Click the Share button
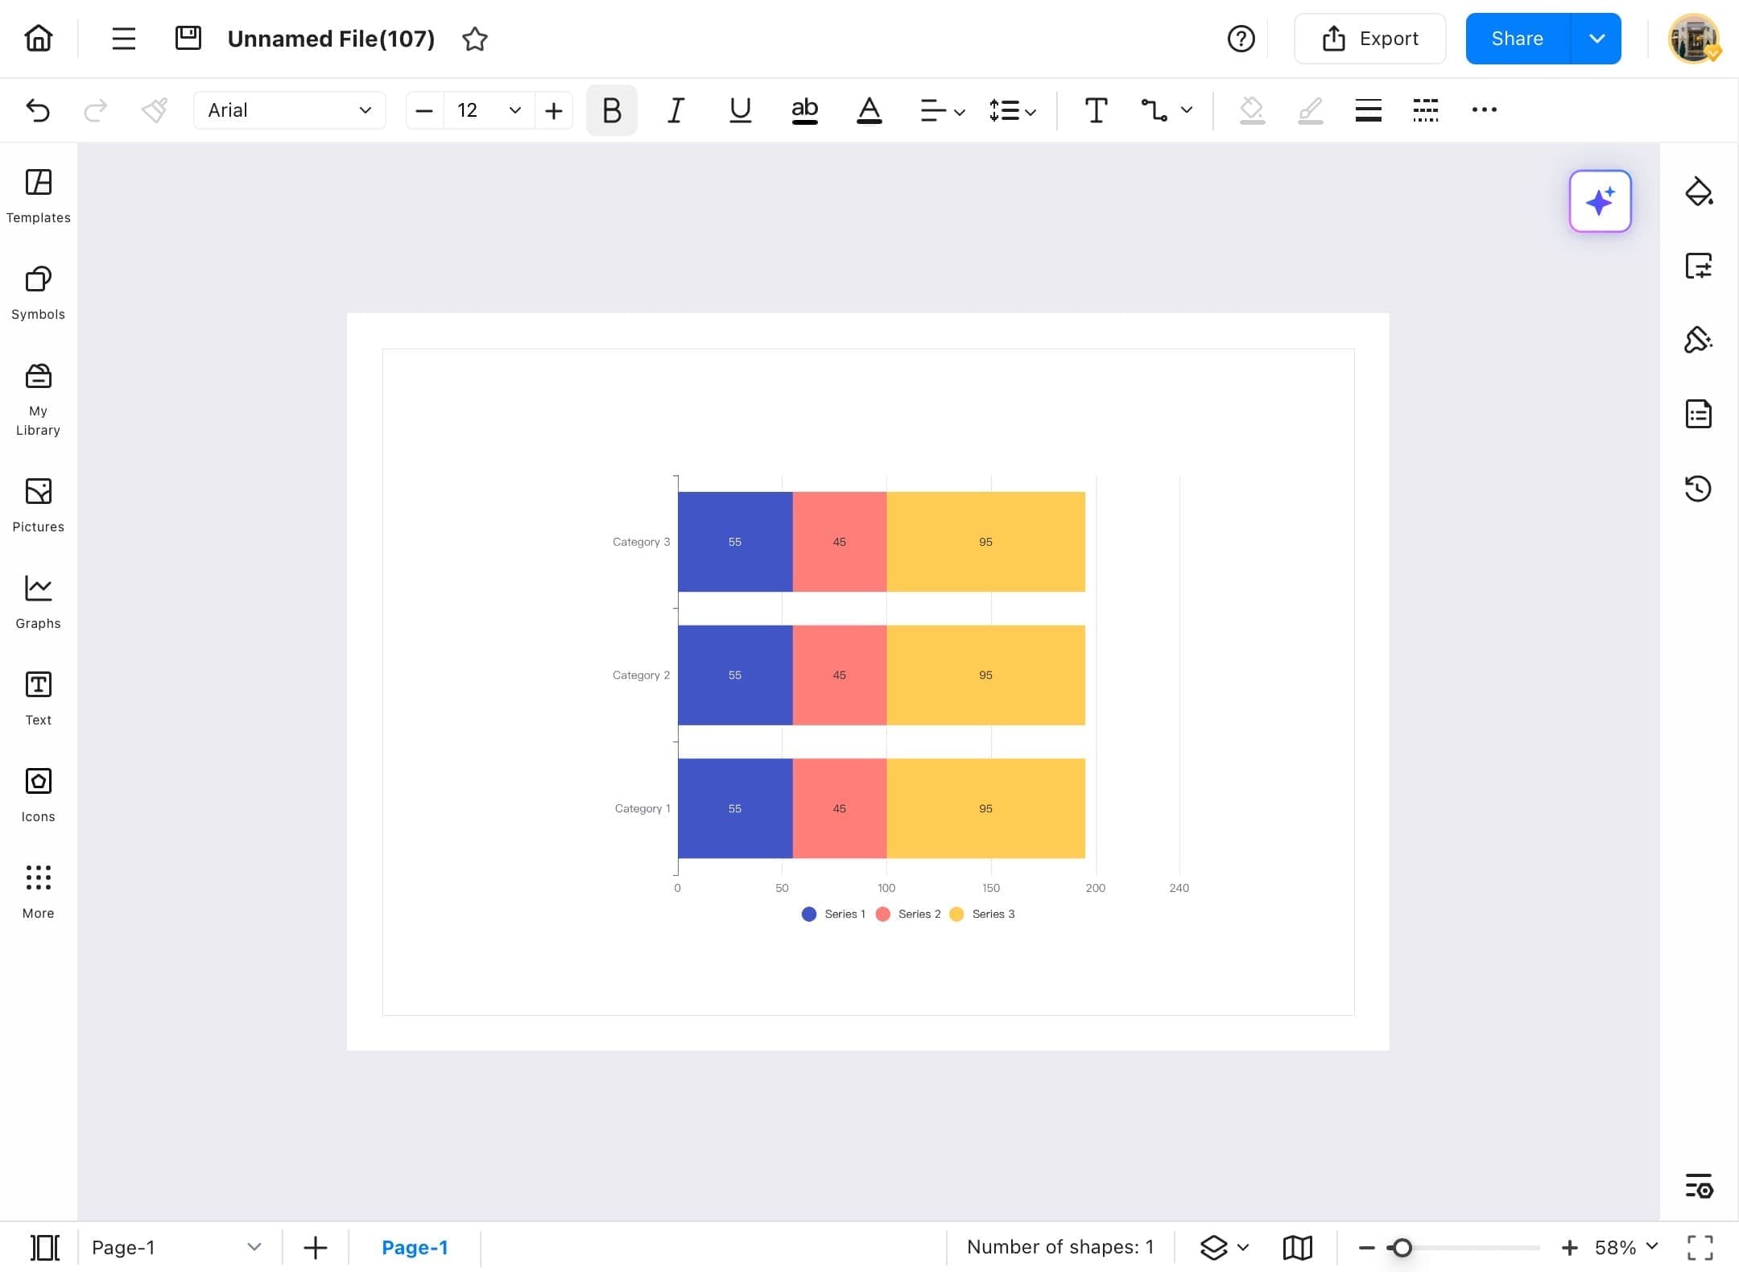 (1518, 38)
